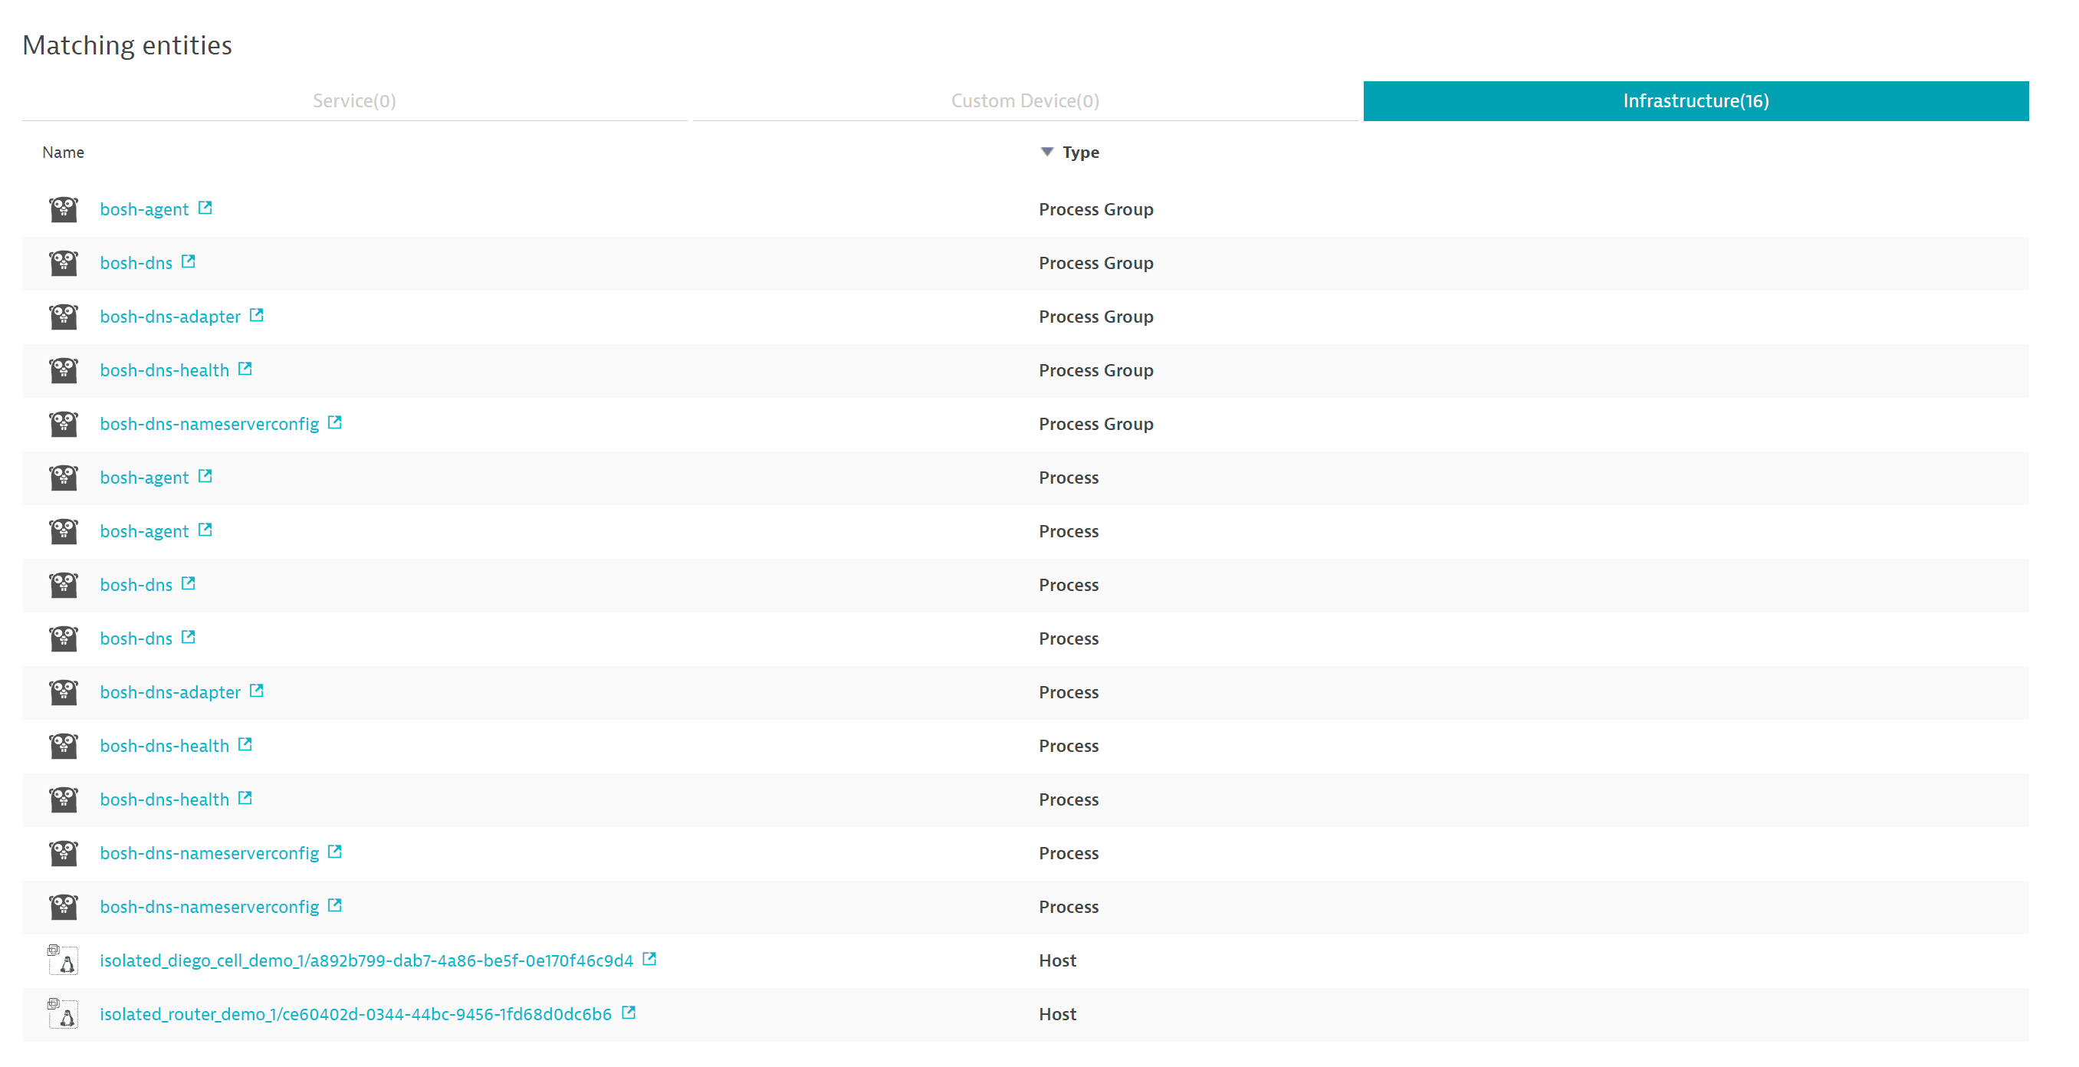This screenshot has height=1067, width=2079.
Task: Click the 'Matching entities' heading
Action: coord(127,46)
